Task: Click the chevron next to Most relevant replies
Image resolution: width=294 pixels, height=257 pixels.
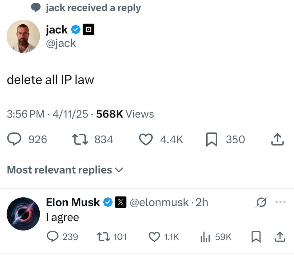Action: 119,170
